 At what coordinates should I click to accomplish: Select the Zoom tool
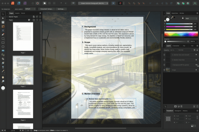tap(3, 81)
